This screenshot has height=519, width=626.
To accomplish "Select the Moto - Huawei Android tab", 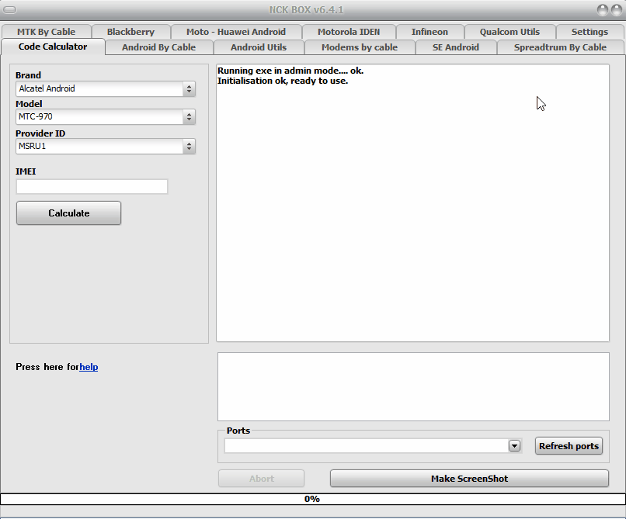I will point(236,32).
